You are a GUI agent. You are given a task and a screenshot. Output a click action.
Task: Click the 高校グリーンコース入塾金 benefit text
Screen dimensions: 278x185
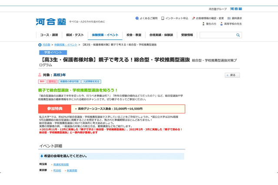coord(110,109)
